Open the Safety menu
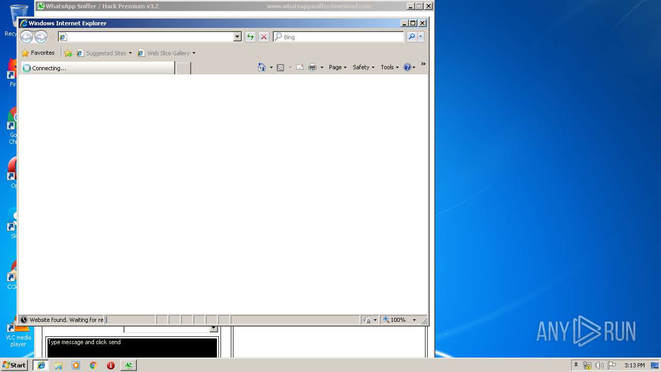The height and width of the screenshot is (372, 661). click(x=364, y=67)
